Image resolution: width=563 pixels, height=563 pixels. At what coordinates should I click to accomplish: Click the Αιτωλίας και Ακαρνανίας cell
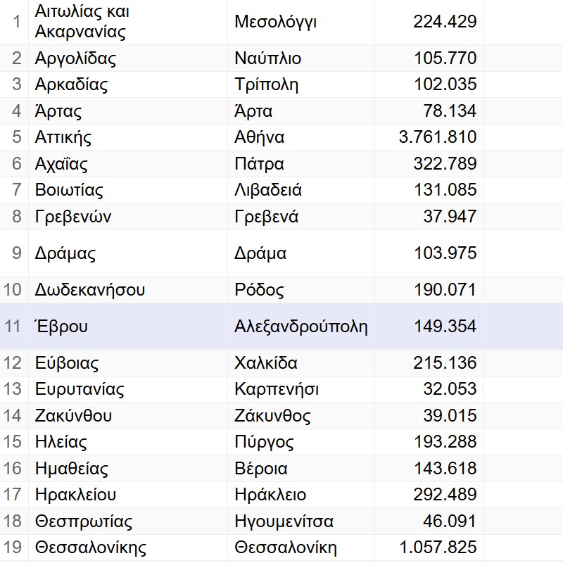[128, 22]
